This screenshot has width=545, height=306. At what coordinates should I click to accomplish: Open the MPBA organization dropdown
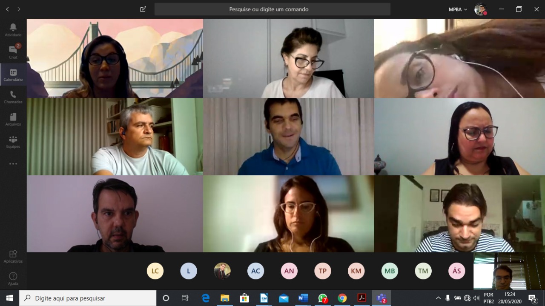coord(458,9)
